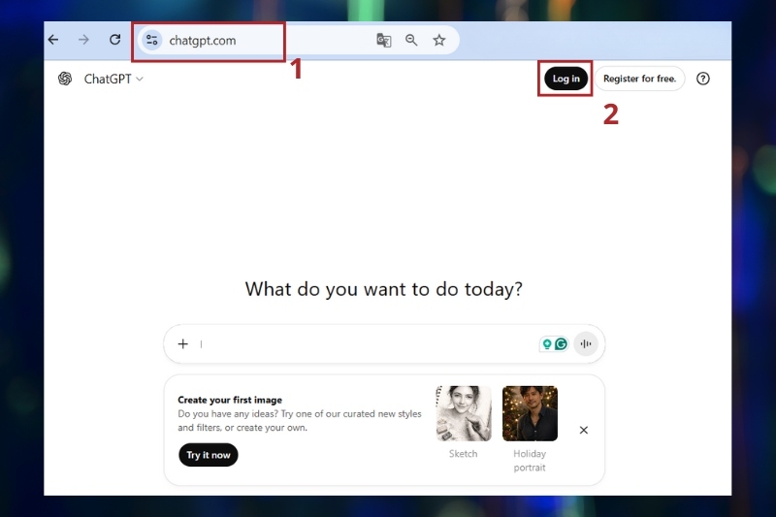Start voice mode with the waveform icon
776x517 pixels.
(x=586, y=343)
